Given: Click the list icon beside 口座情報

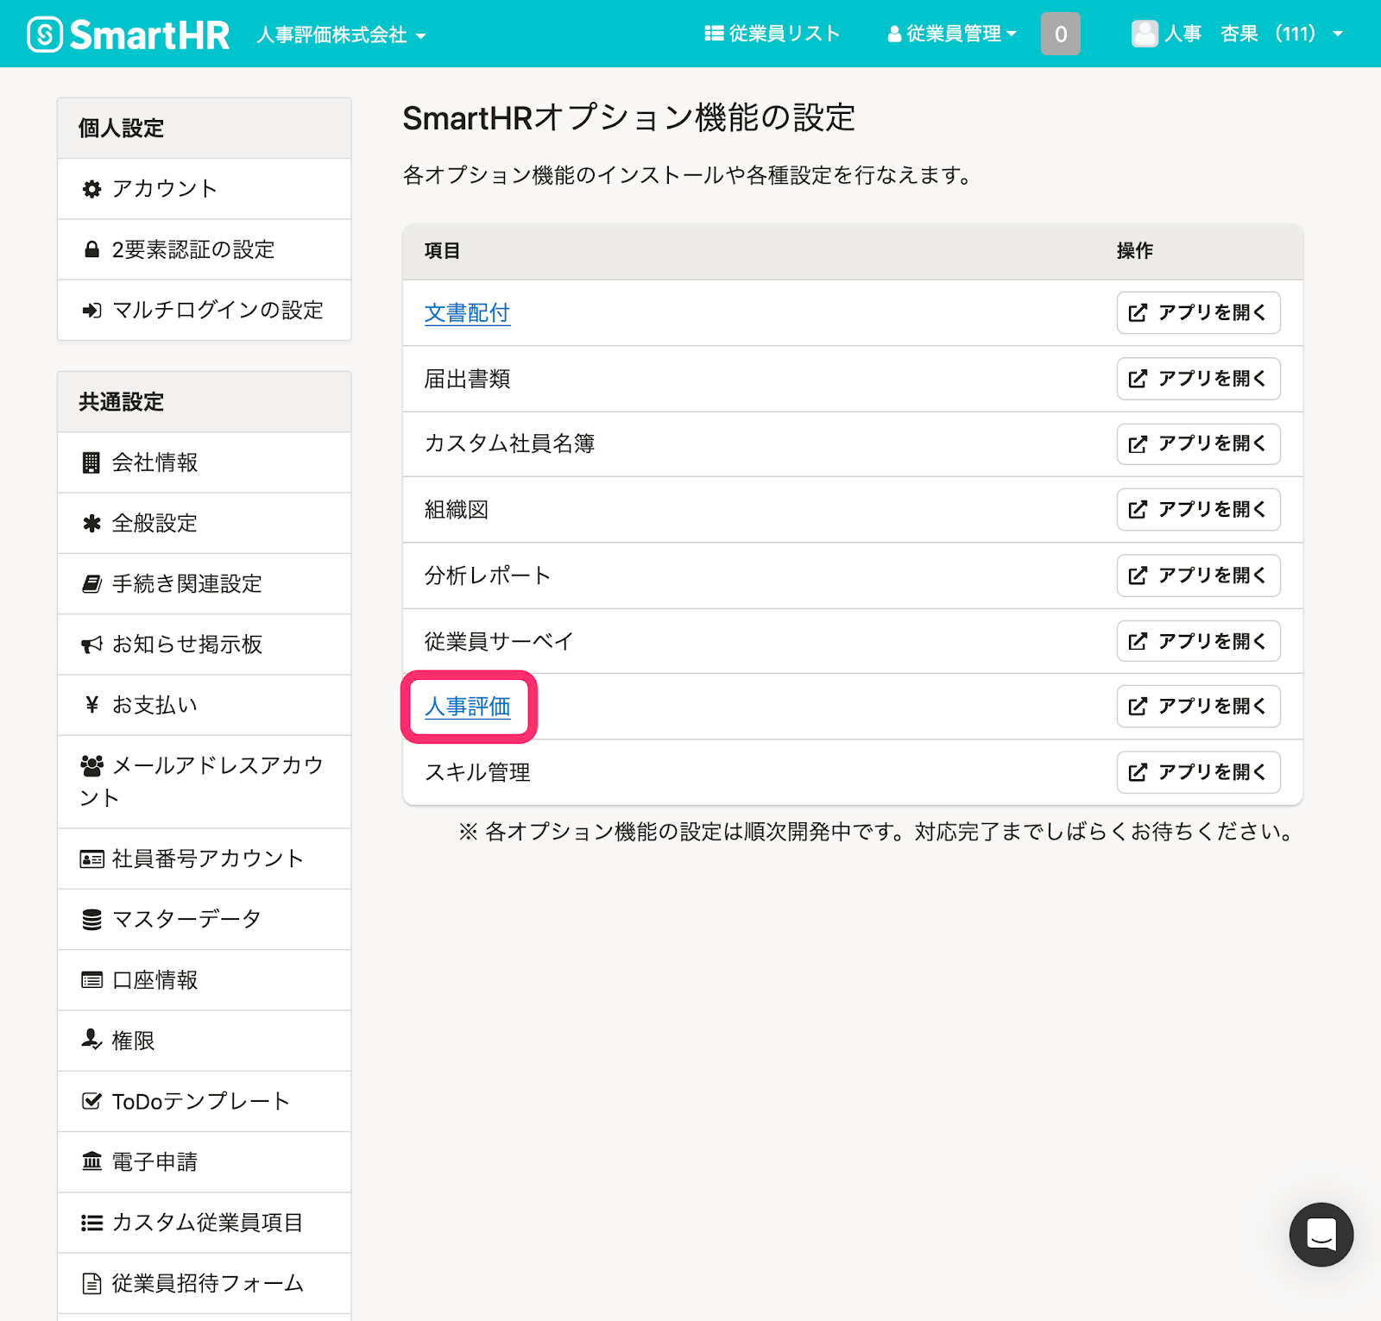Looking at the screenshot, I should (x=91, y=980).
